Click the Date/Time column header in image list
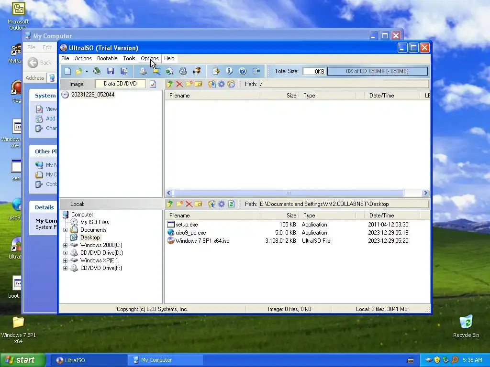 coord(392,96)
